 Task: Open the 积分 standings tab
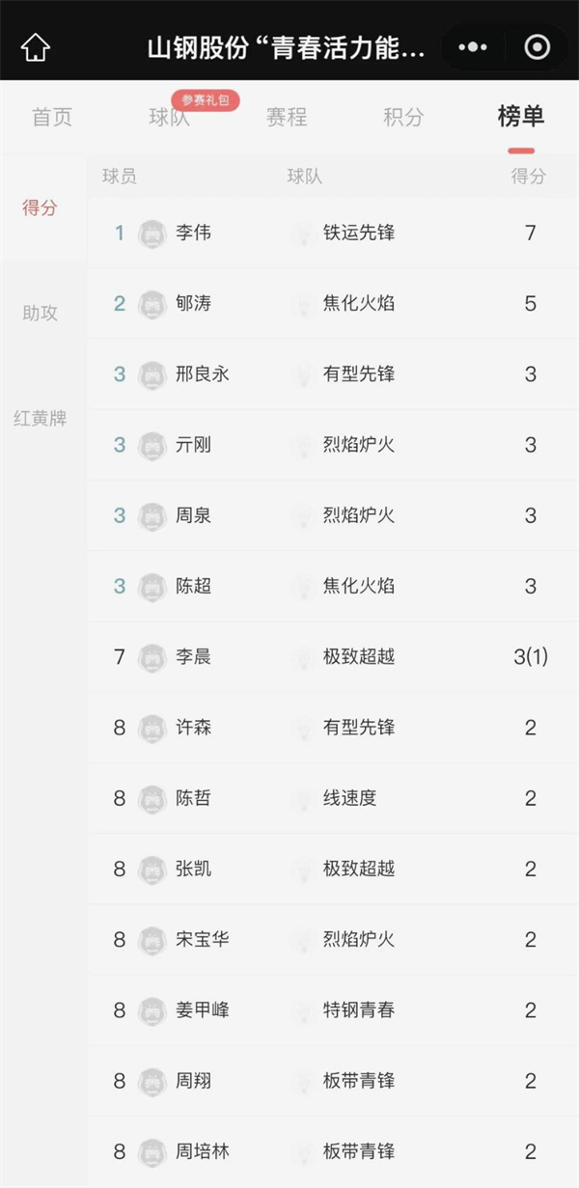point(403,118)
